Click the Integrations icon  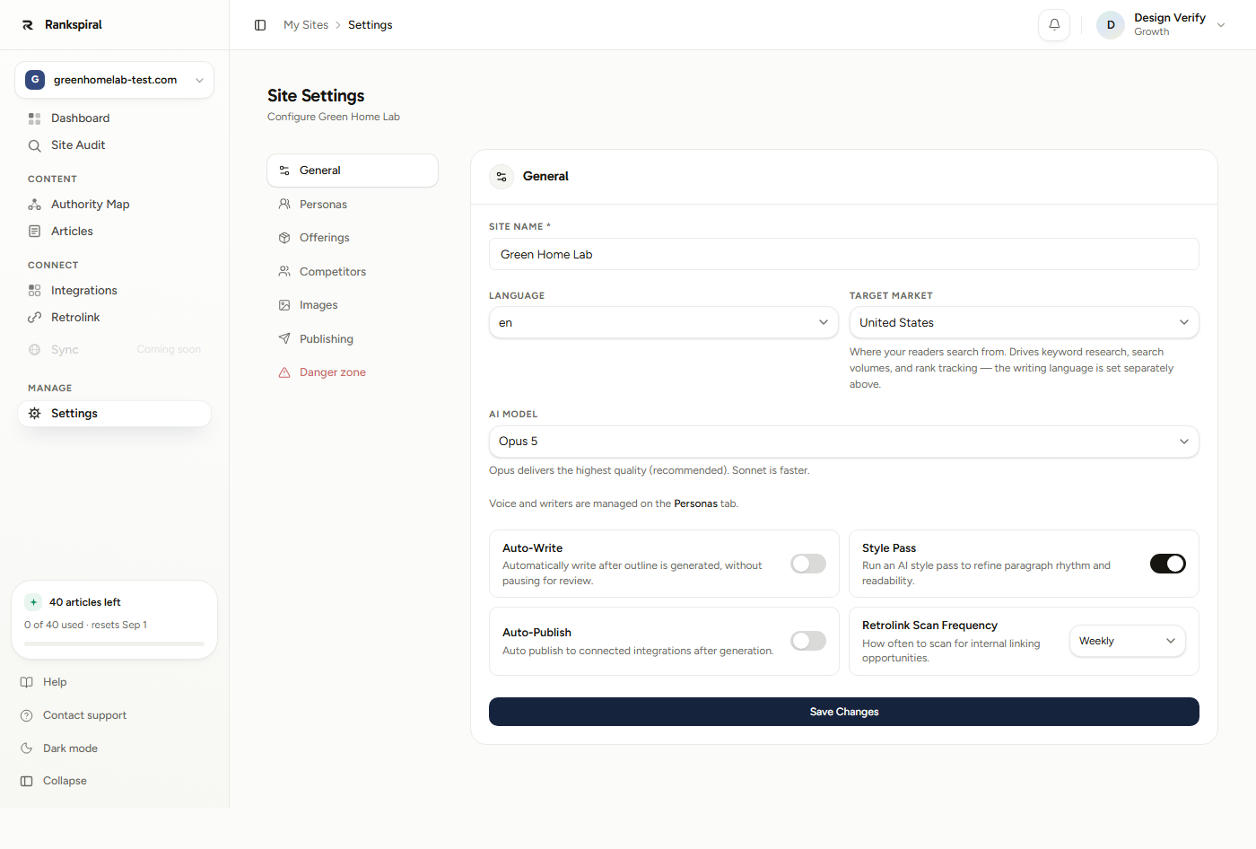tap(34, 291)
